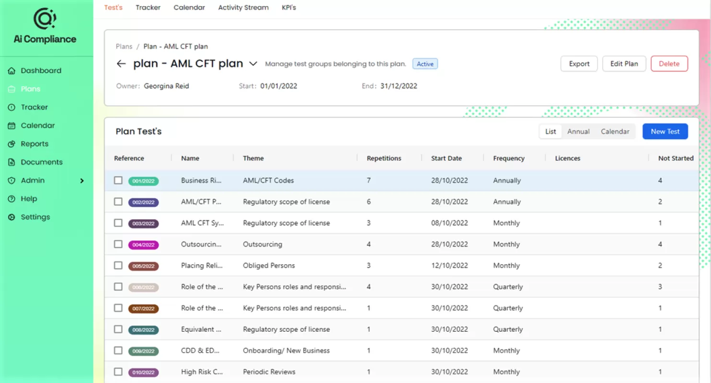Open Reports label in the sidebar
Viewport: 711px width, 383px height.
tap(34, 144)
